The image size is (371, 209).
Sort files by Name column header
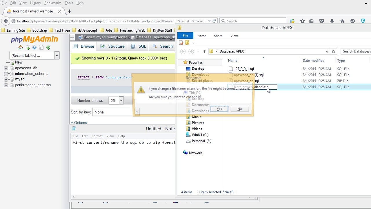pos(233,61)
